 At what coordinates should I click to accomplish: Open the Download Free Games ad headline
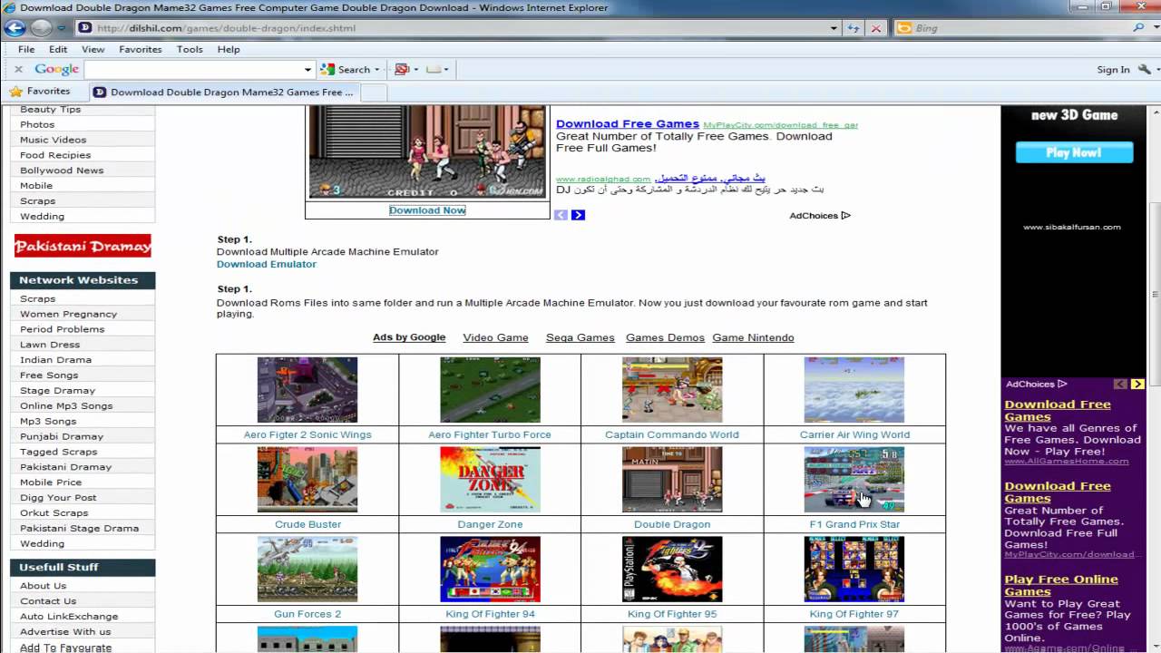(x=628, y=123)
